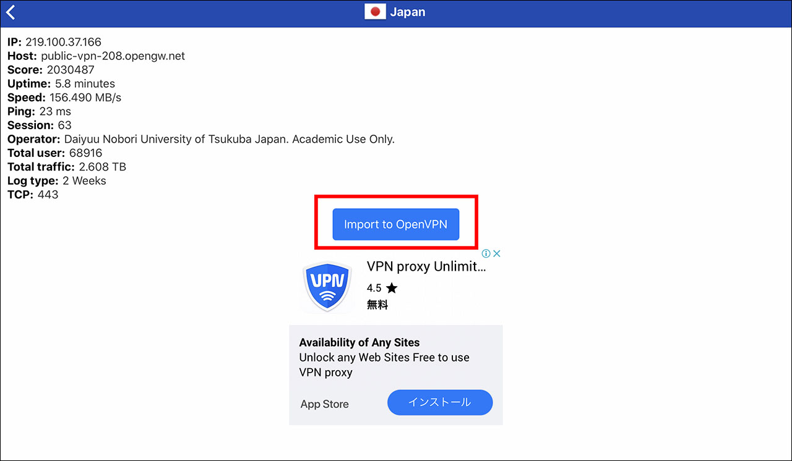Go back using the header back arrow
Screen dimensions: 792x461
pos(11,12)
